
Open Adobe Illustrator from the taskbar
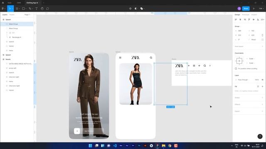tap(145, 146)
